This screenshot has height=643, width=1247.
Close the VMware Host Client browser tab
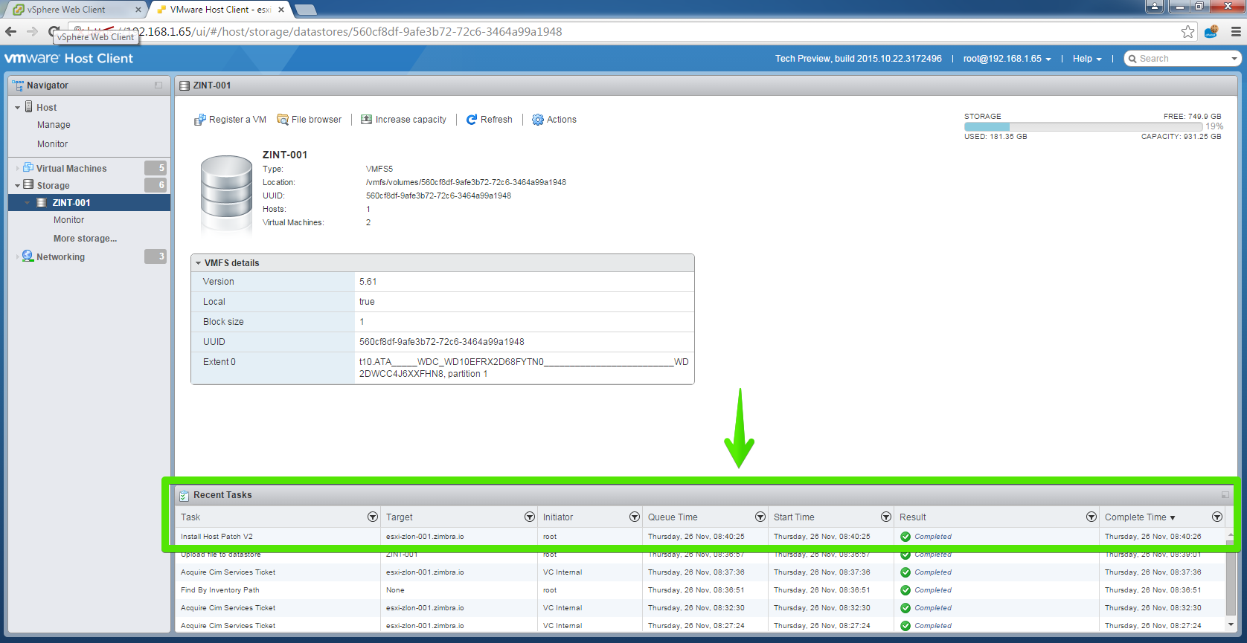(281, 10)
